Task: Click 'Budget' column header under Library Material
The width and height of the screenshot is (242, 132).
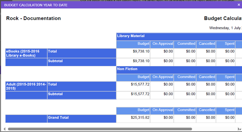Action: [x=133, y=44]
